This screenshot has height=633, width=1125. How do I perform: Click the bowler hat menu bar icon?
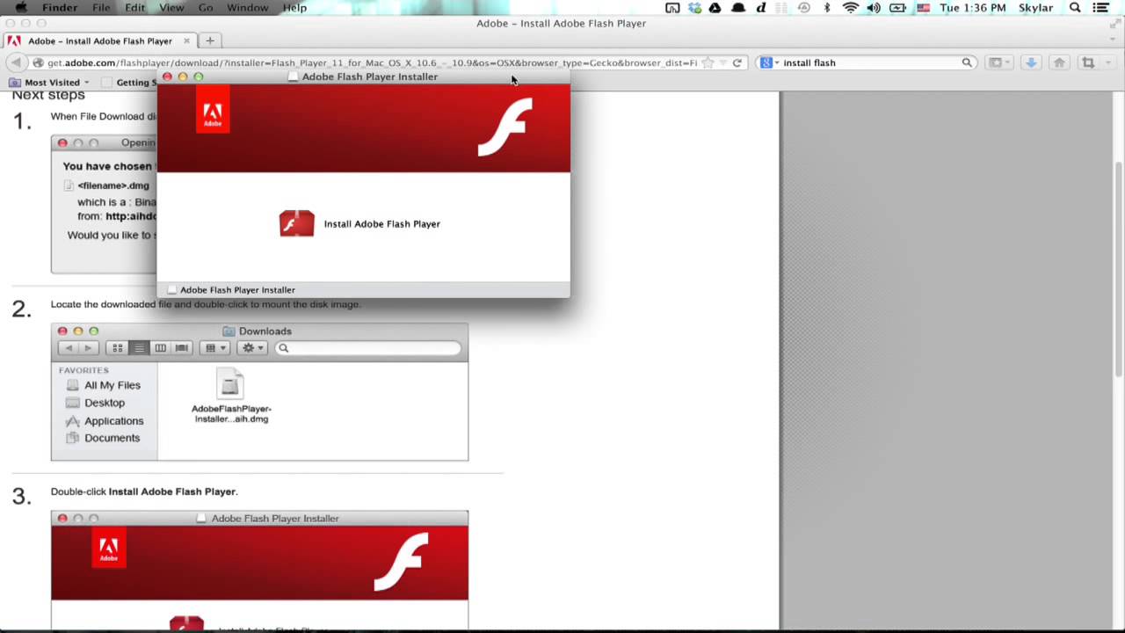[x=738, y=8]
